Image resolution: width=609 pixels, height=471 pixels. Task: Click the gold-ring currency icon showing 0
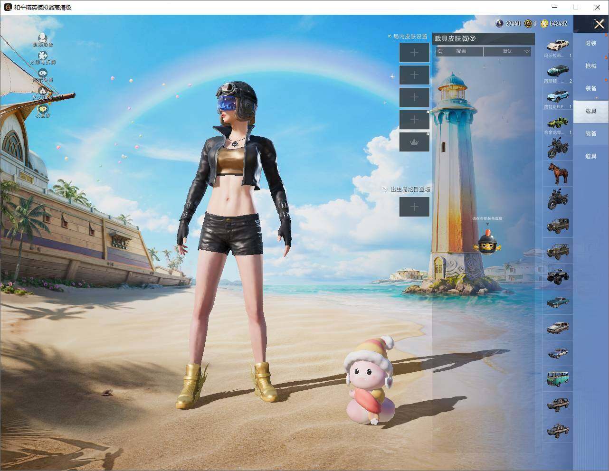pyautogui.click(x=528, y=23)
